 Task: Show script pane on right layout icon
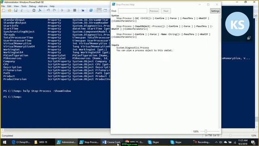[x=105, y=11]
